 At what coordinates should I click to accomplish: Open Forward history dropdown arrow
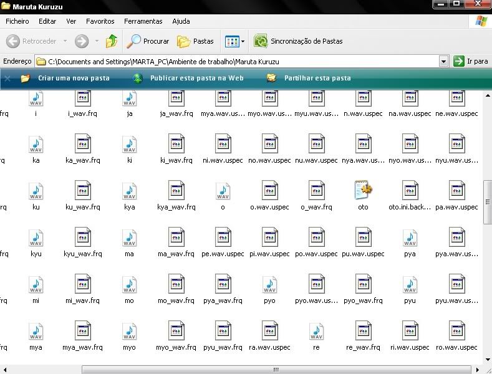point(97,41)
